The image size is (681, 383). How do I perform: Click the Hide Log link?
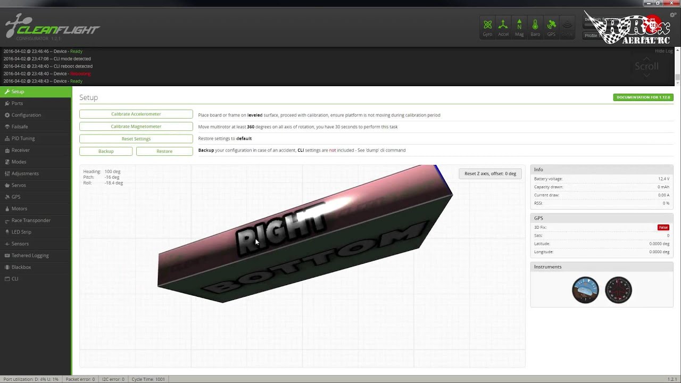click(x=663, y=51)
